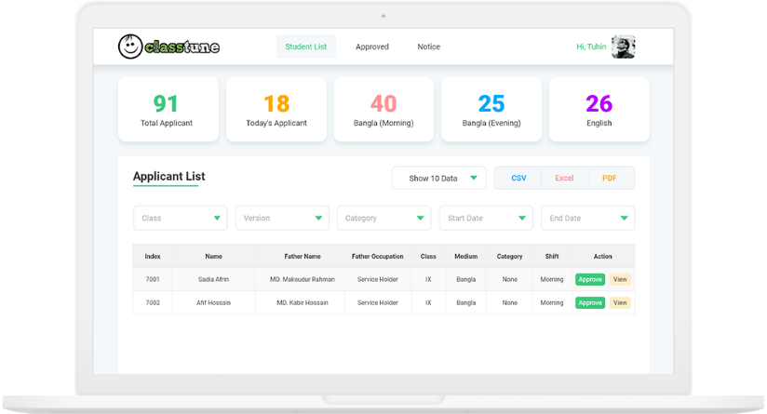
Task: Approve applicant Afif Hossain
Action: coord(590,302)
